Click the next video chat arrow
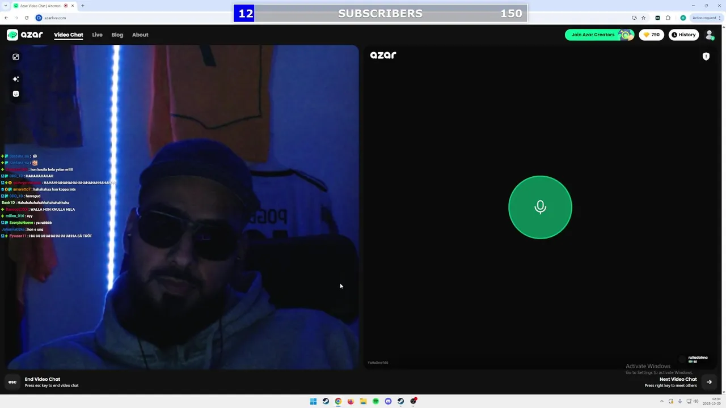 [709, 382]
